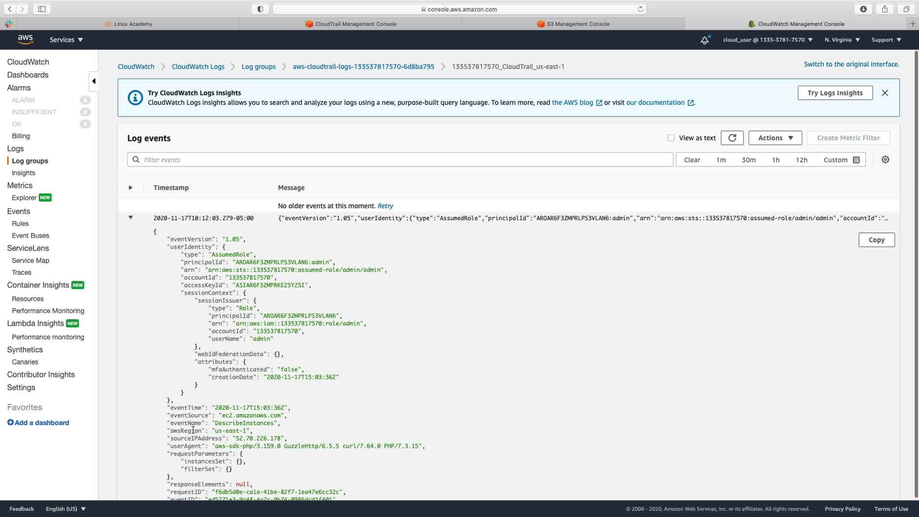Open the notifications bell icon

(x=705, y=40)
